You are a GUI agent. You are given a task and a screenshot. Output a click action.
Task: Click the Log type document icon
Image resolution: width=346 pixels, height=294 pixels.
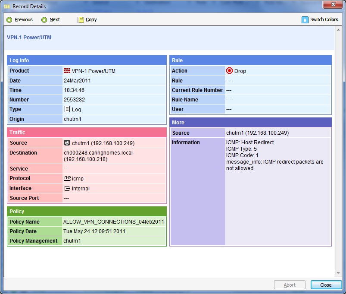pyautogui.click(x=67, y=109)
